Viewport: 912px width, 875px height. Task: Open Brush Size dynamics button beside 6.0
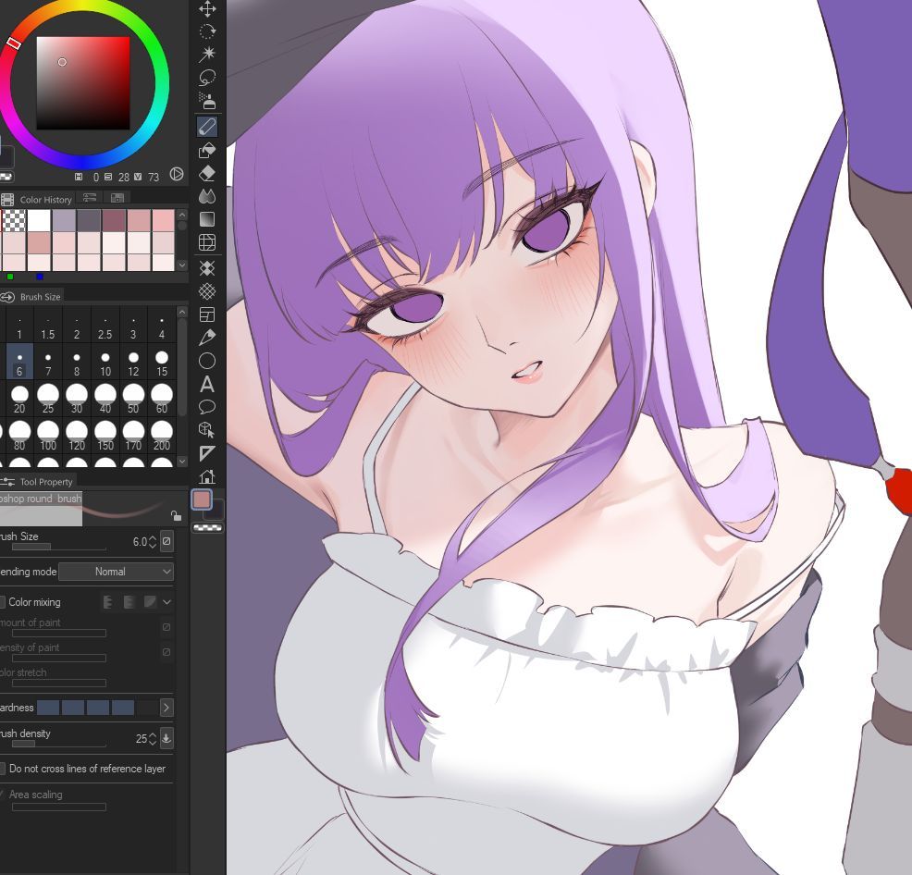point(166,542)
